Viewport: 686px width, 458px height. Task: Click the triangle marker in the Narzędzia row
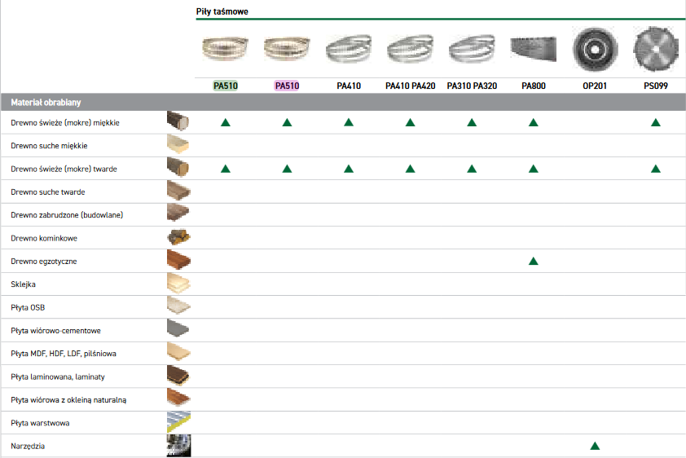coord(595,447)
